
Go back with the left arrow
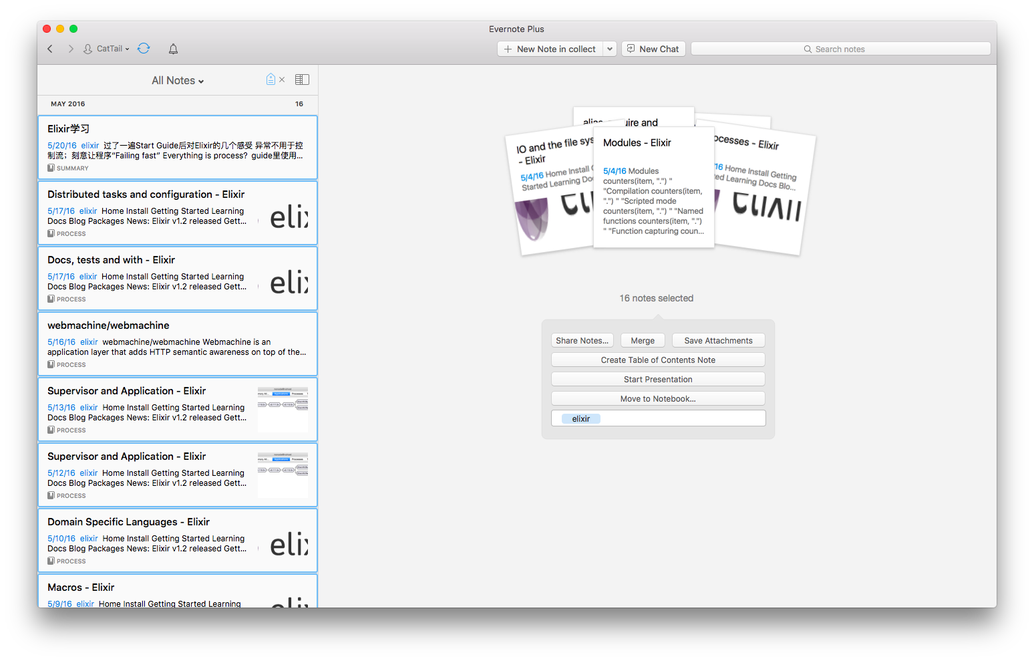(x=50, y=49)
